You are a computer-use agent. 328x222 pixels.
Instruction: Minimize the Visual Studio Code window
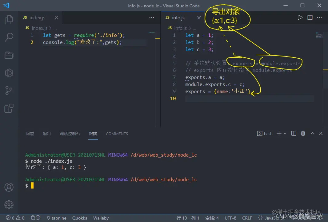(x=286, y=6)
